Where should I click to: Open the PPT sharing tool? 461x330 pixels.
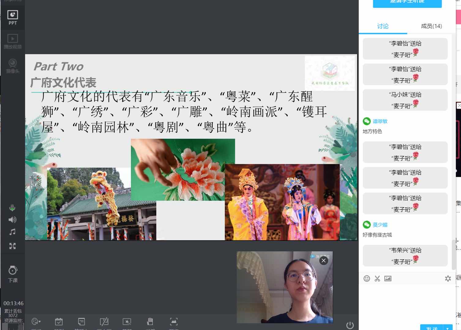click(13, 17)
